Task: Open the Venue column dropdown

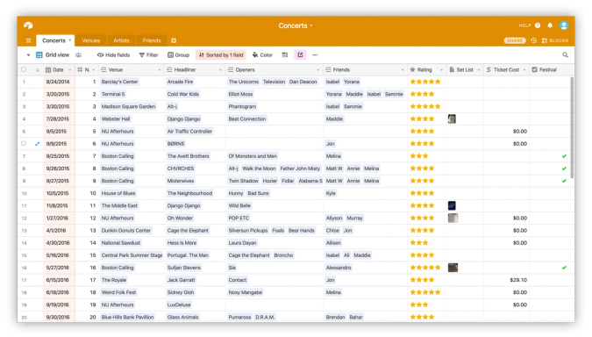Action: tap(159, 70)
